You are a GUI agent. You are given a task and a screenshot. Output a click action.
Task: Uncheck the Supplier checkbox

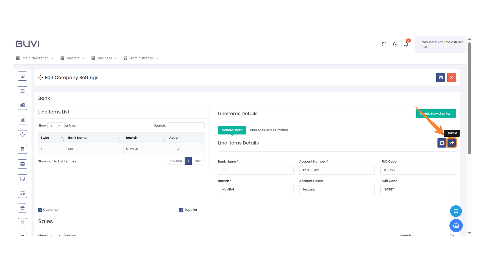point(181,210)
